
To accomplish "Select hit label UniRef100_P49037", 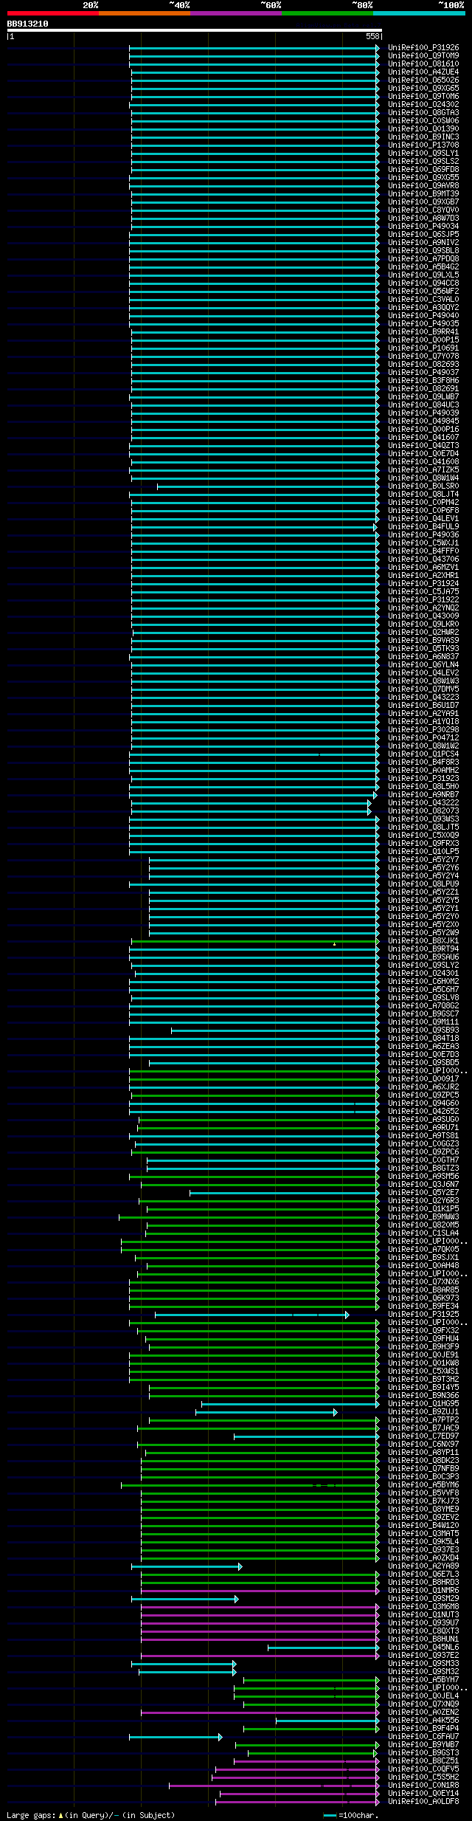I will [423, 372].
